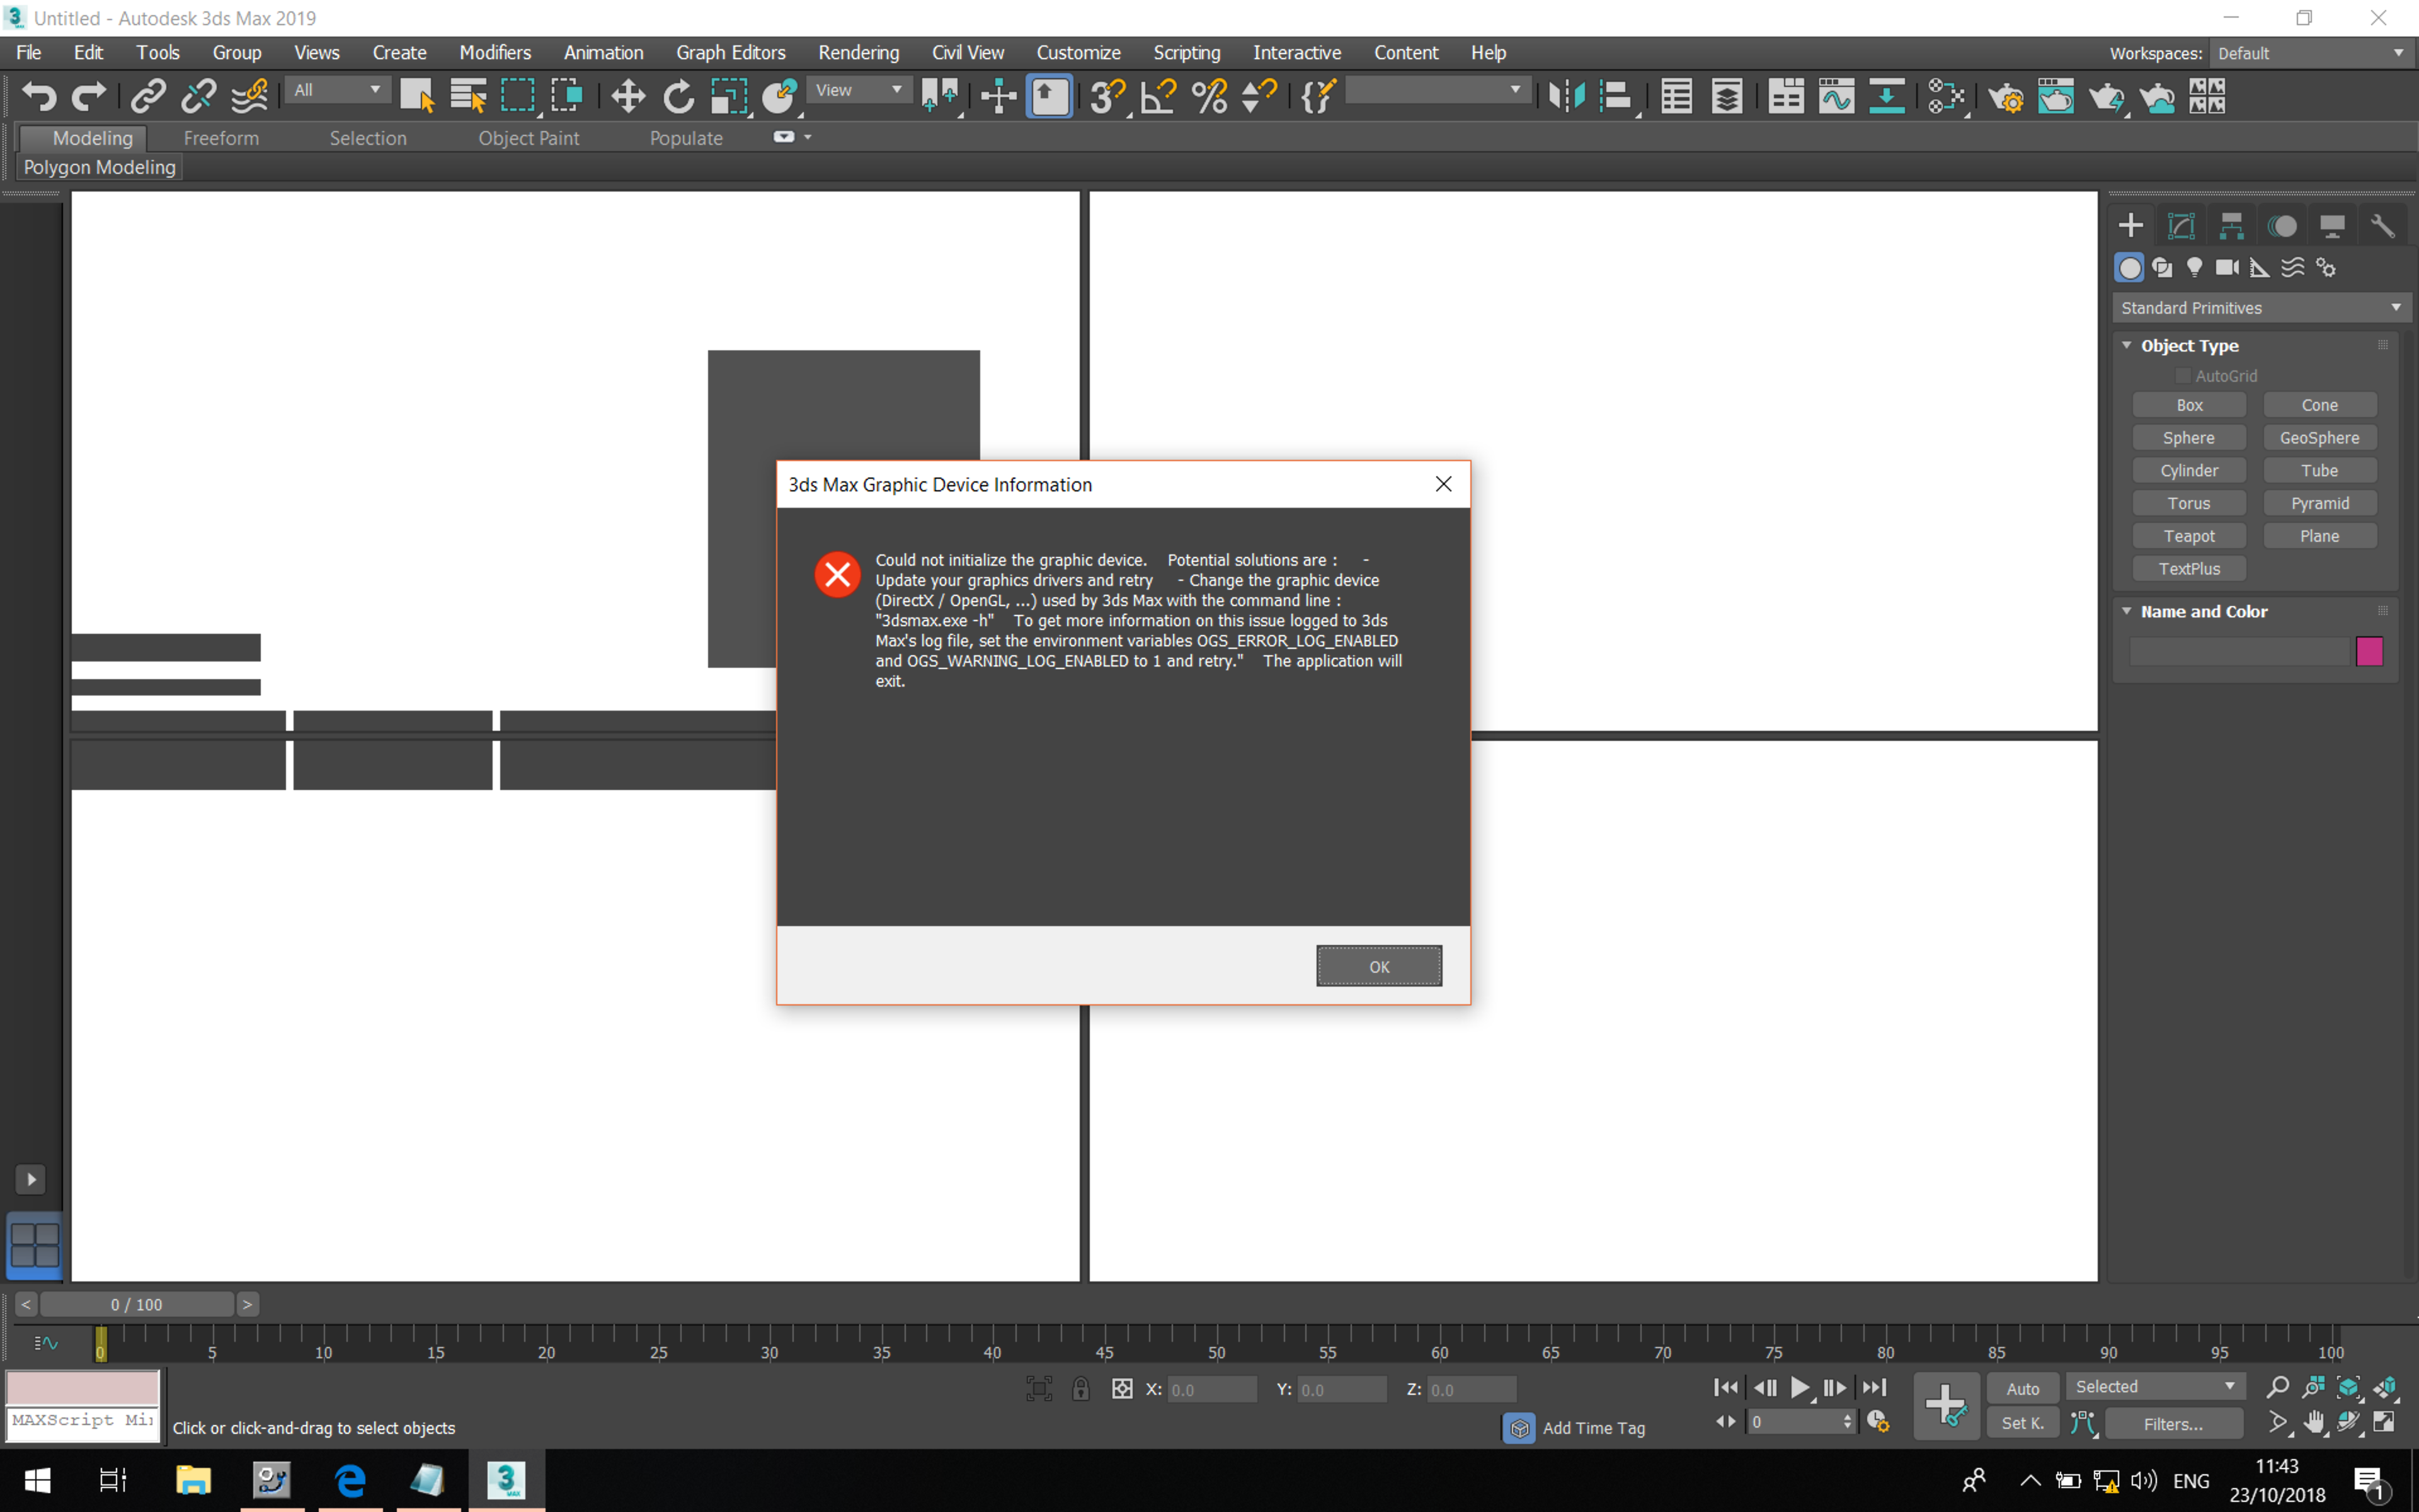Screen dimensions: 2419x1512
Task: Open the All selection filter dropdown
Action: click(x=337, y=90)
